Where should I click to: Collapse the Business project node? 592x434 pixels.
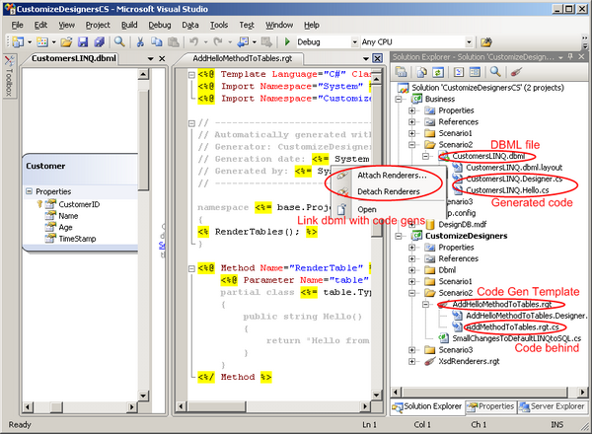coord(399,100)
